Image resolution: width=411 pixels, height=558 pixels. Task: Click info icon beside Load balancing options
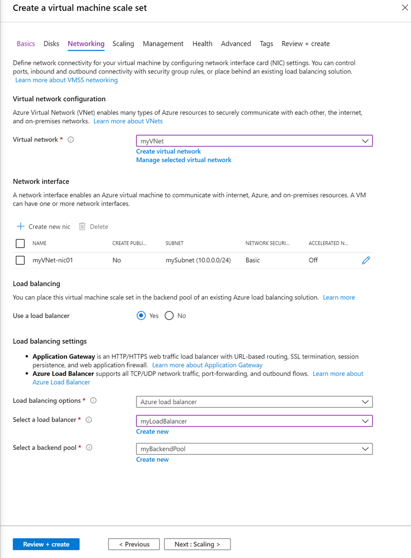[x=93, y=401]
